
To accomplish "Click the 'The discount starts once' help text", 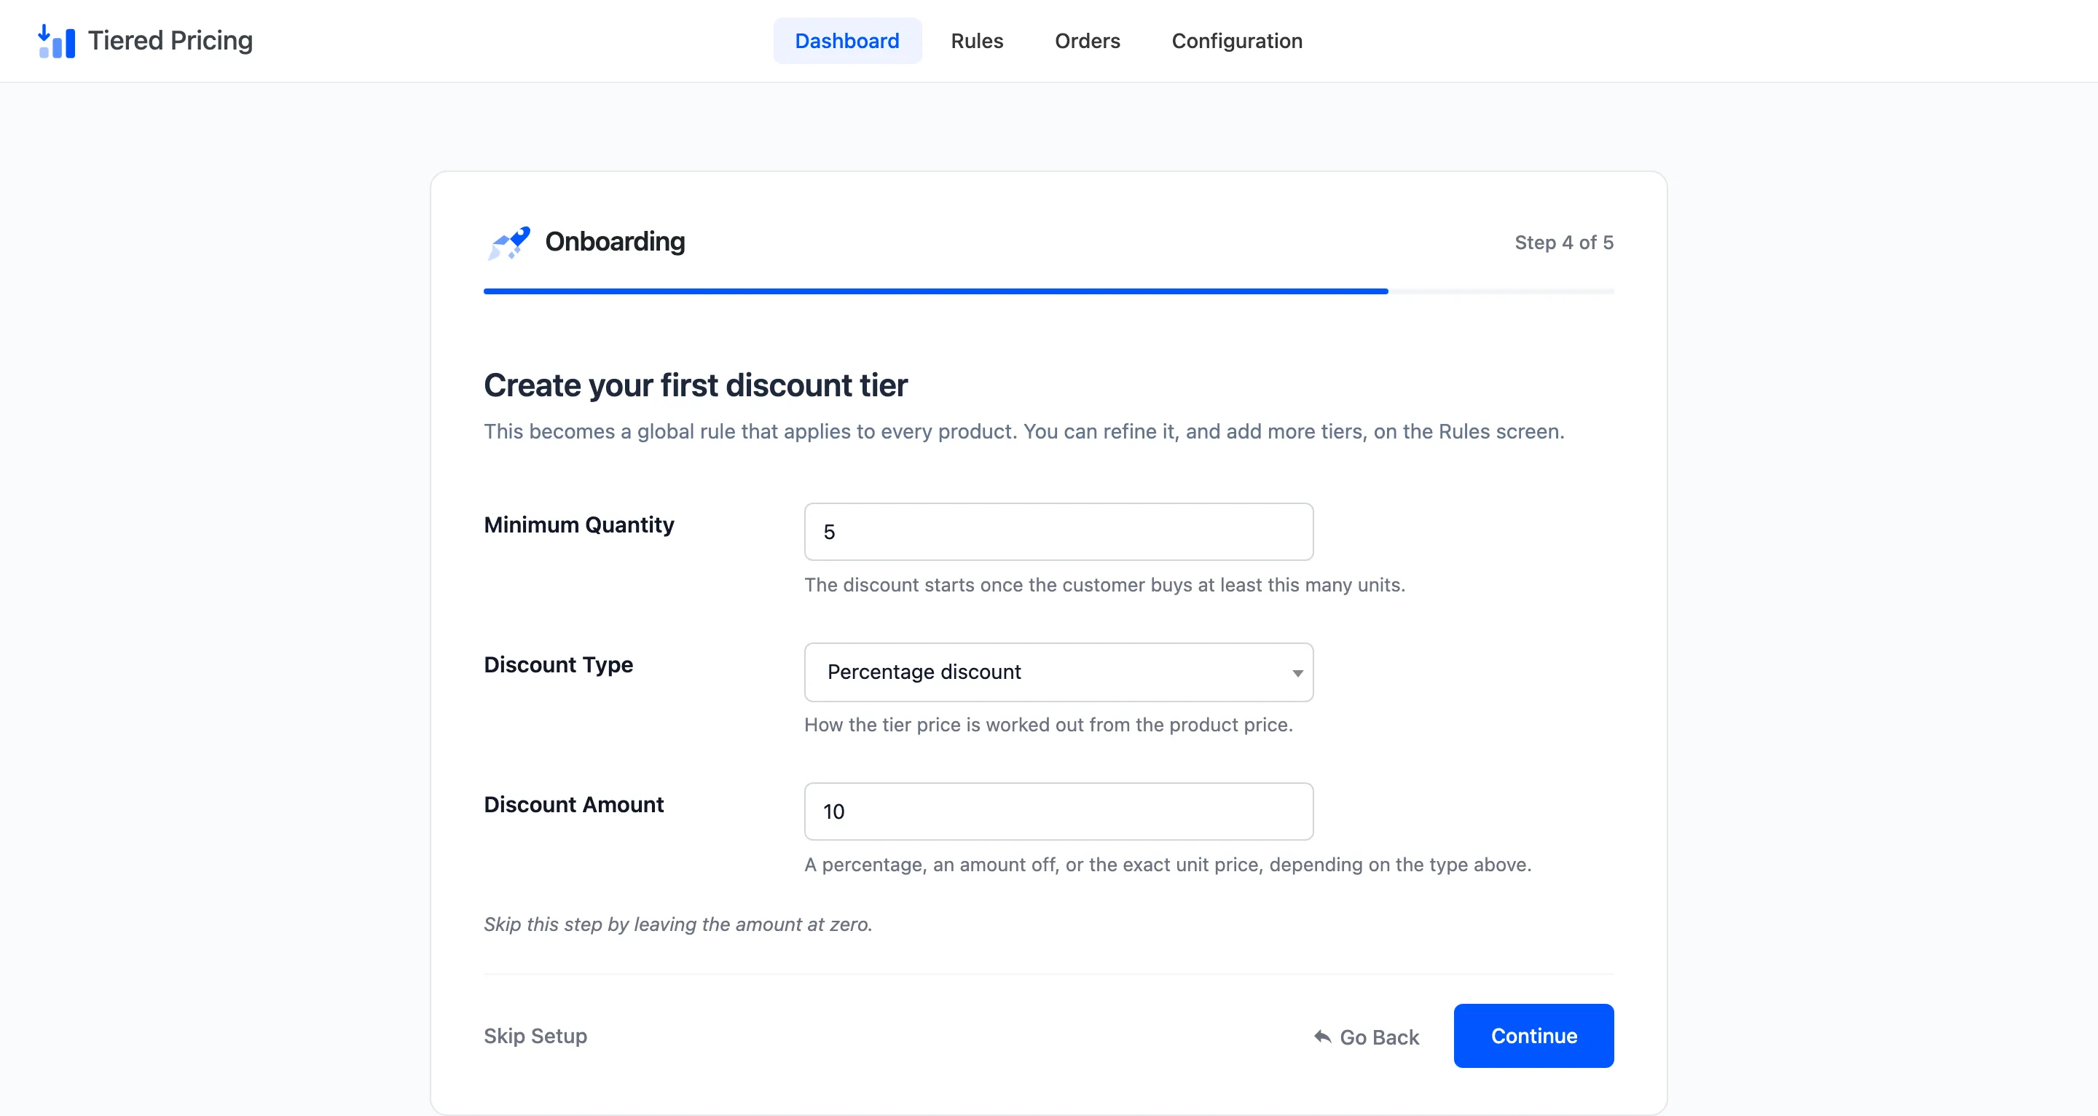I will [x=1104, y=585].
